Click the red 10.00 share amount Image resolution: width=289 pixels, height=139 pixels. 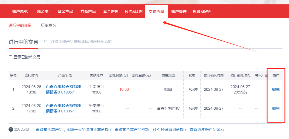(x=124, y=90)
